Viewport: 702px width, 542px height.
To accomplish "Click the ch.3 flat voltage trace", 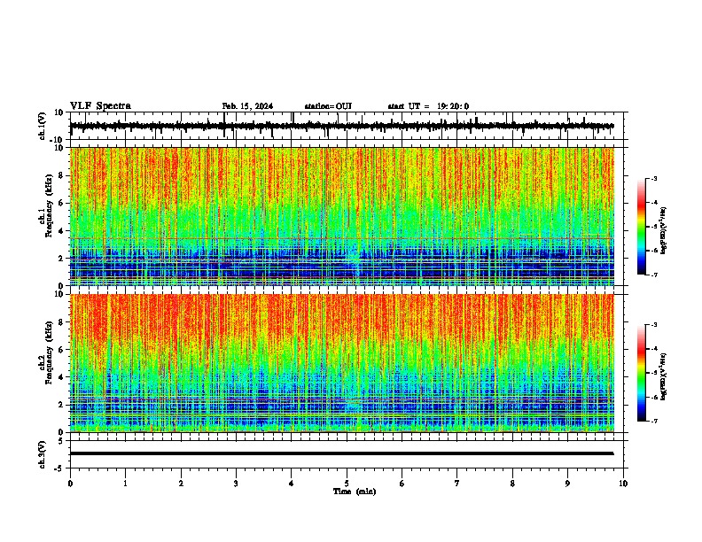I will click(x=342, y=453).
